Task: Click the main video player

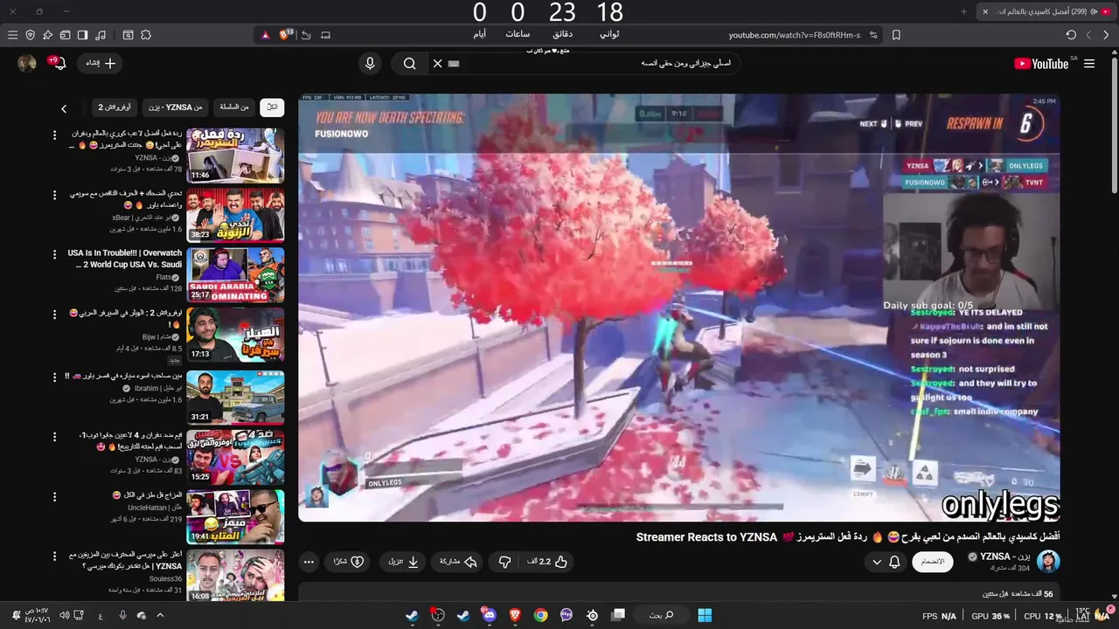Action: 678,308
